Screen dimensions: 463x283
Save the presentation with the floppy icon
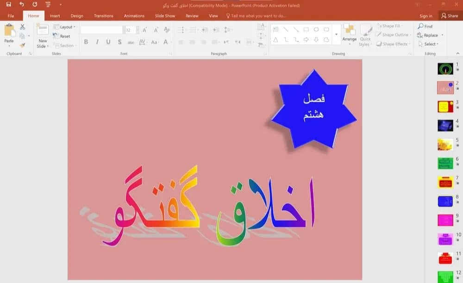click(8, 5)
